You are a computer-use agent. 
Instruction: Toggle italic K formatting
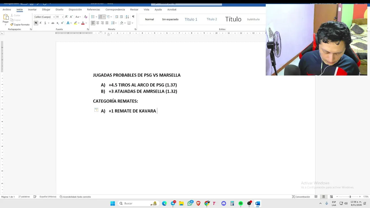click(x=40, y=23)
